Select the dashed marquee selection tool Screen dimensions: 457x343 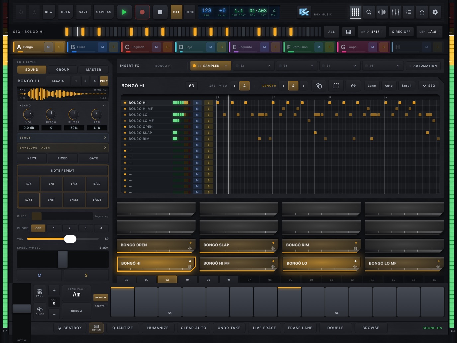(x=336, y=86)
